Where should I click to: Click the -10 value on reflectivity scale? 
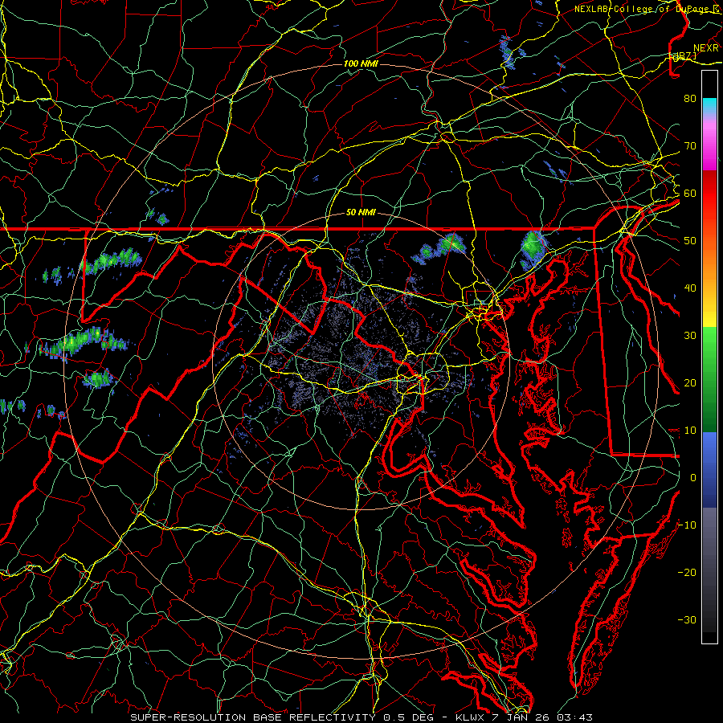point(687,525)
